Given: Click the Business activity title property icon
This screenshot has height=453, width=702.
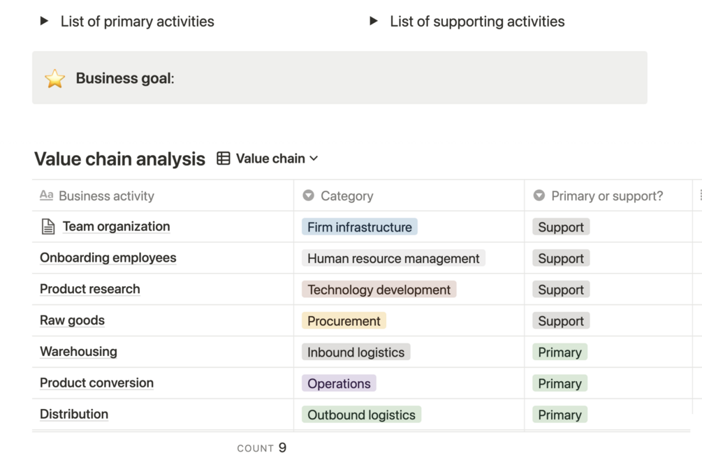Looking at the screenshot, I should tap(46, 195).
